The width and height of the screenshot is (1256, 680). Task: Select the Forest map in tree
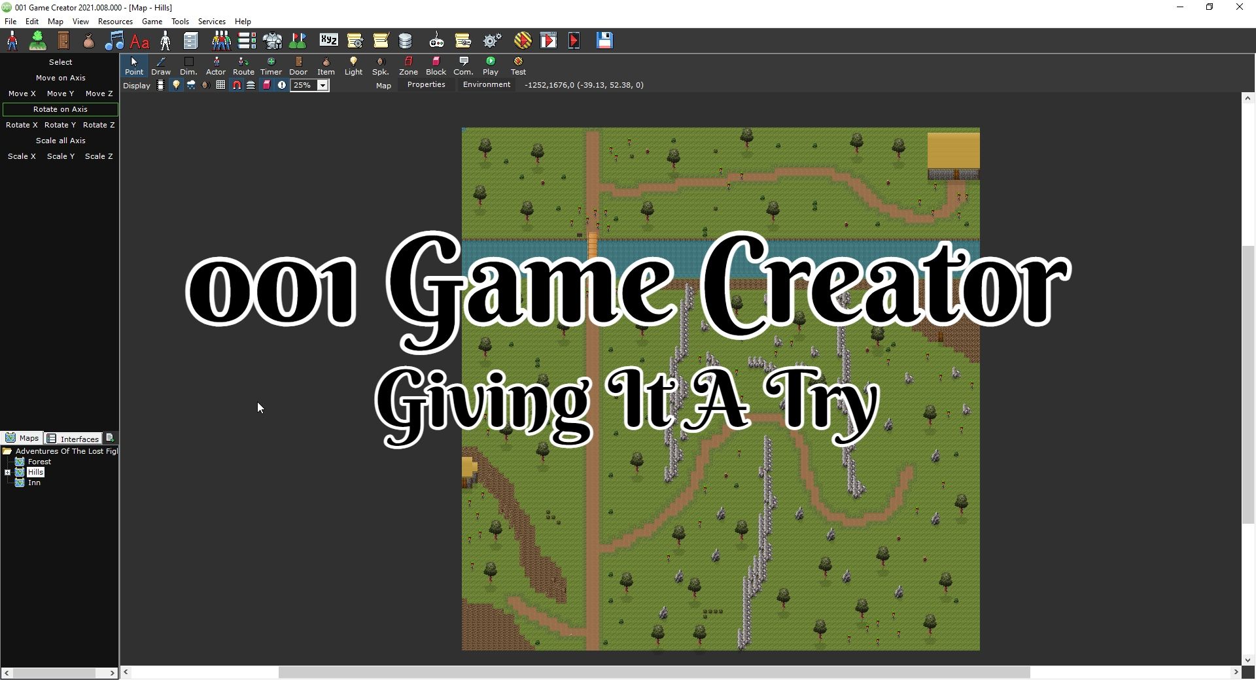pyautogui.click(x=39, y=462)
